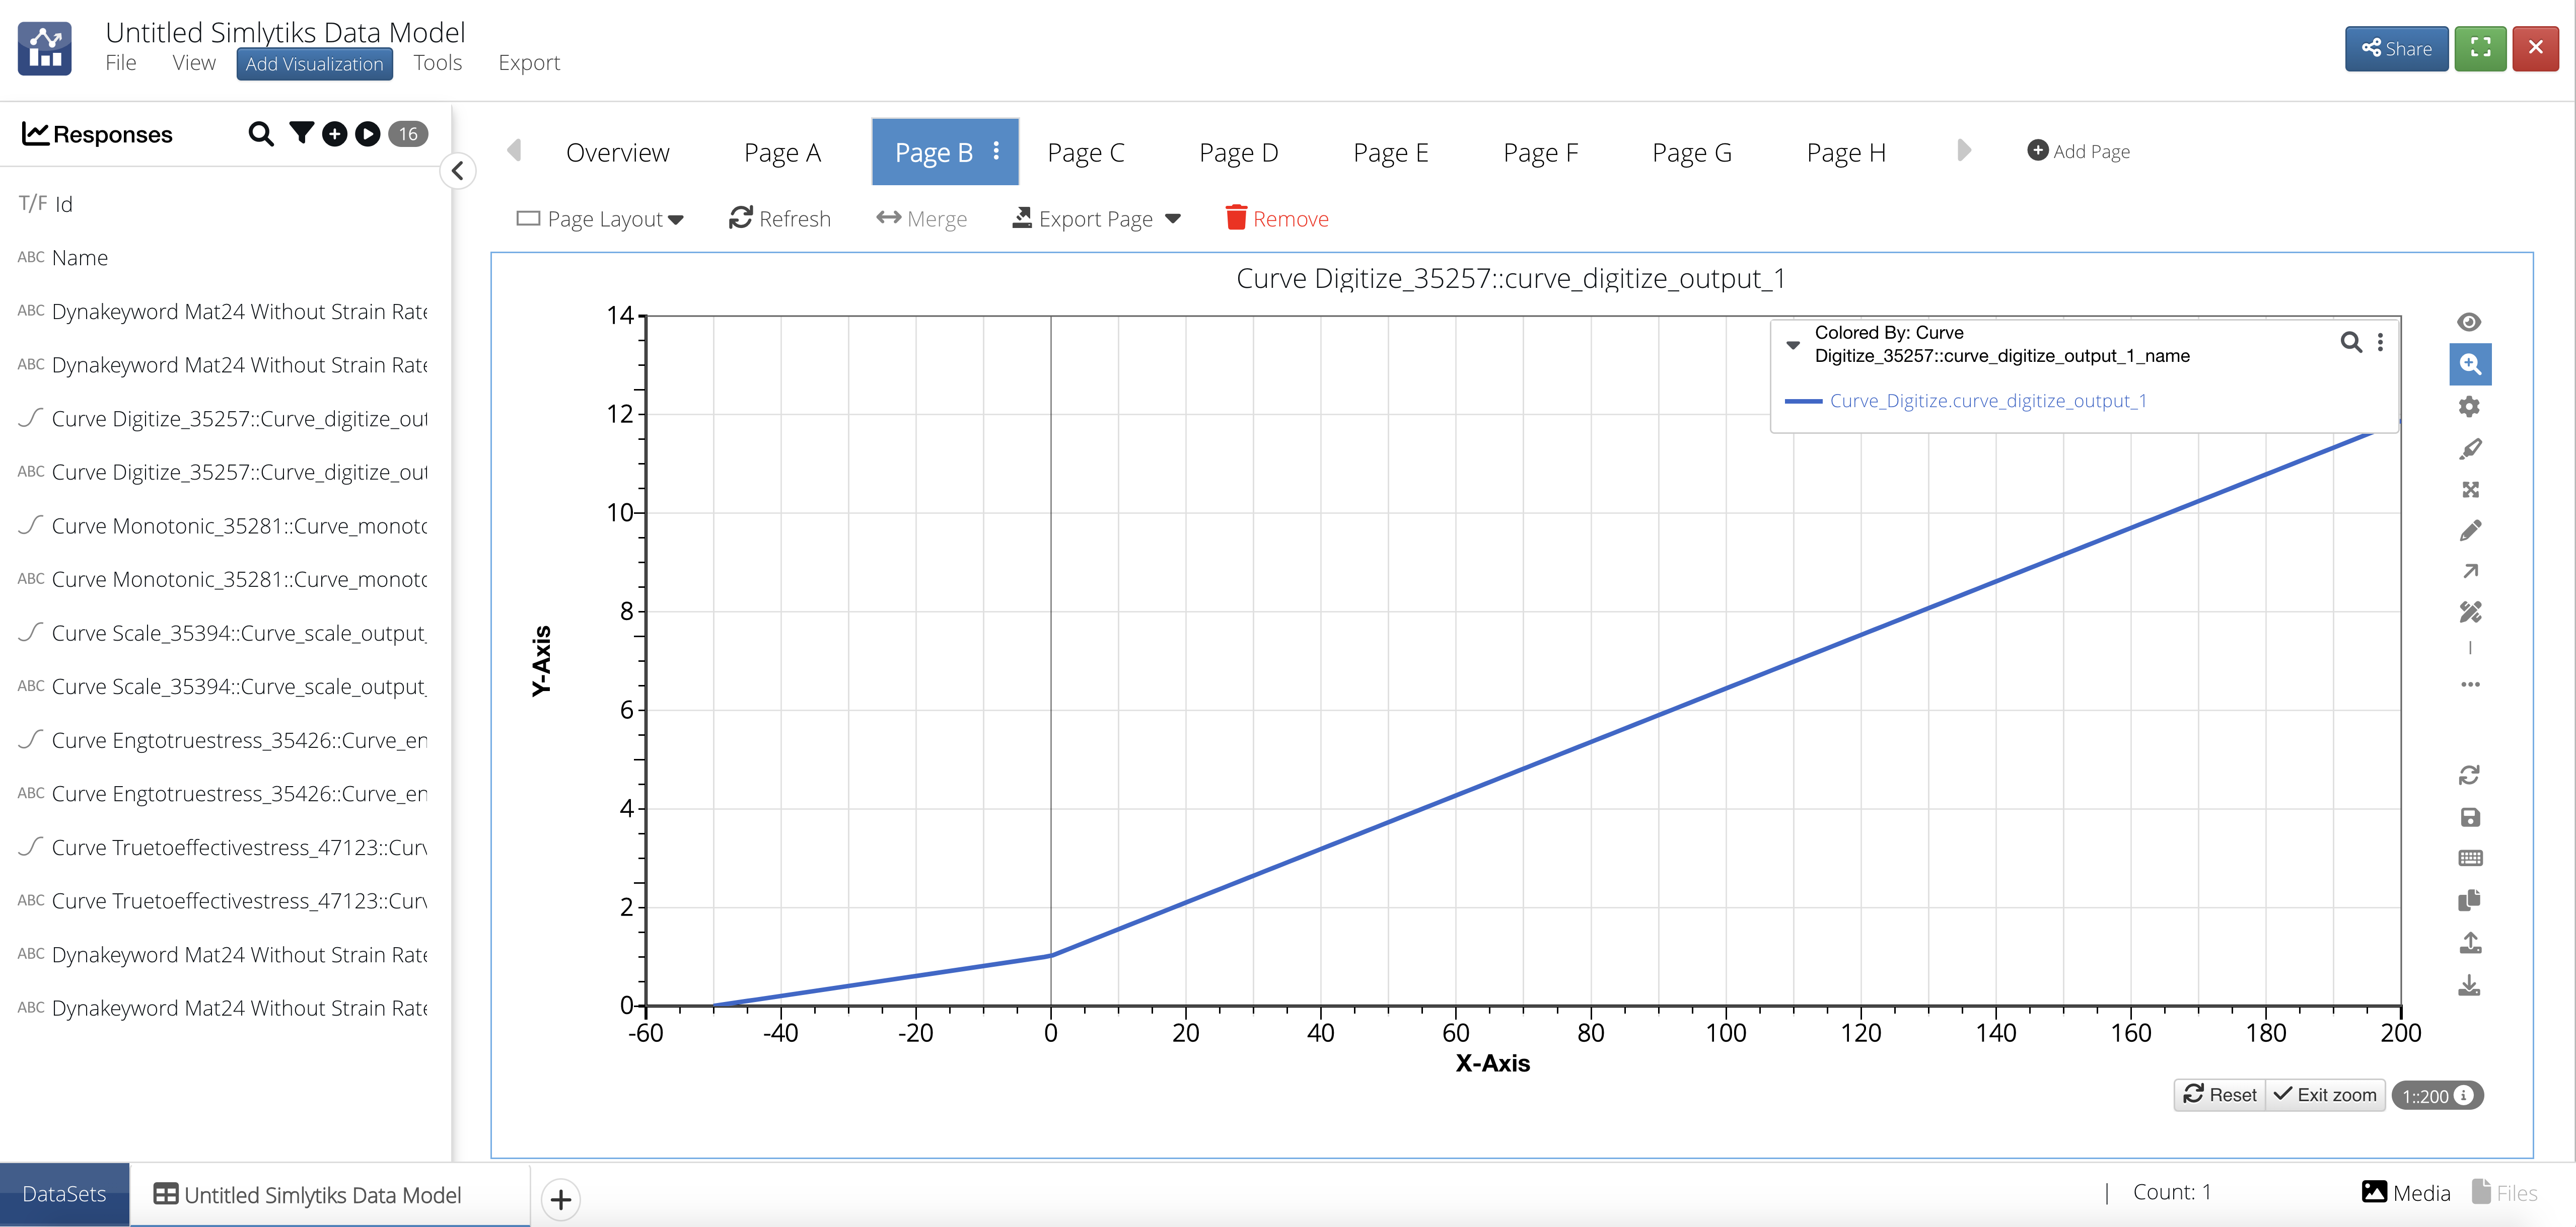Screen dimensions: 2576x1227
Task: Click the chart sync refresh icon
Action: 2469,776
